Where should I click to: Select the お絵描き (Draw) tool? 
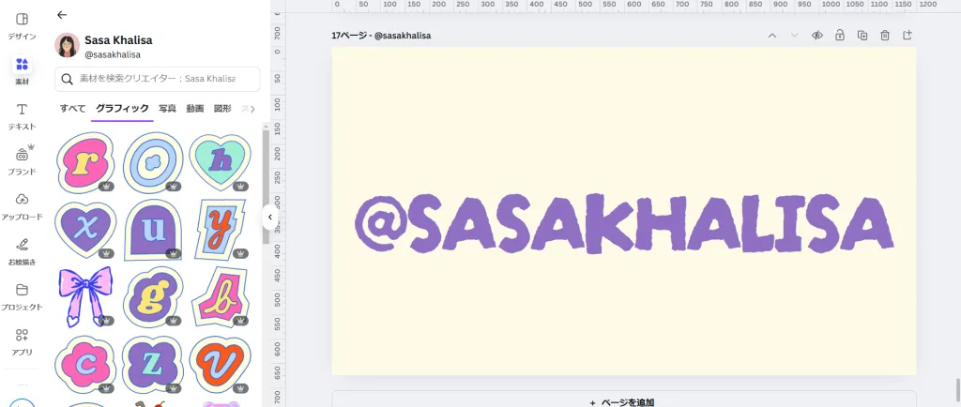point(22,250)
